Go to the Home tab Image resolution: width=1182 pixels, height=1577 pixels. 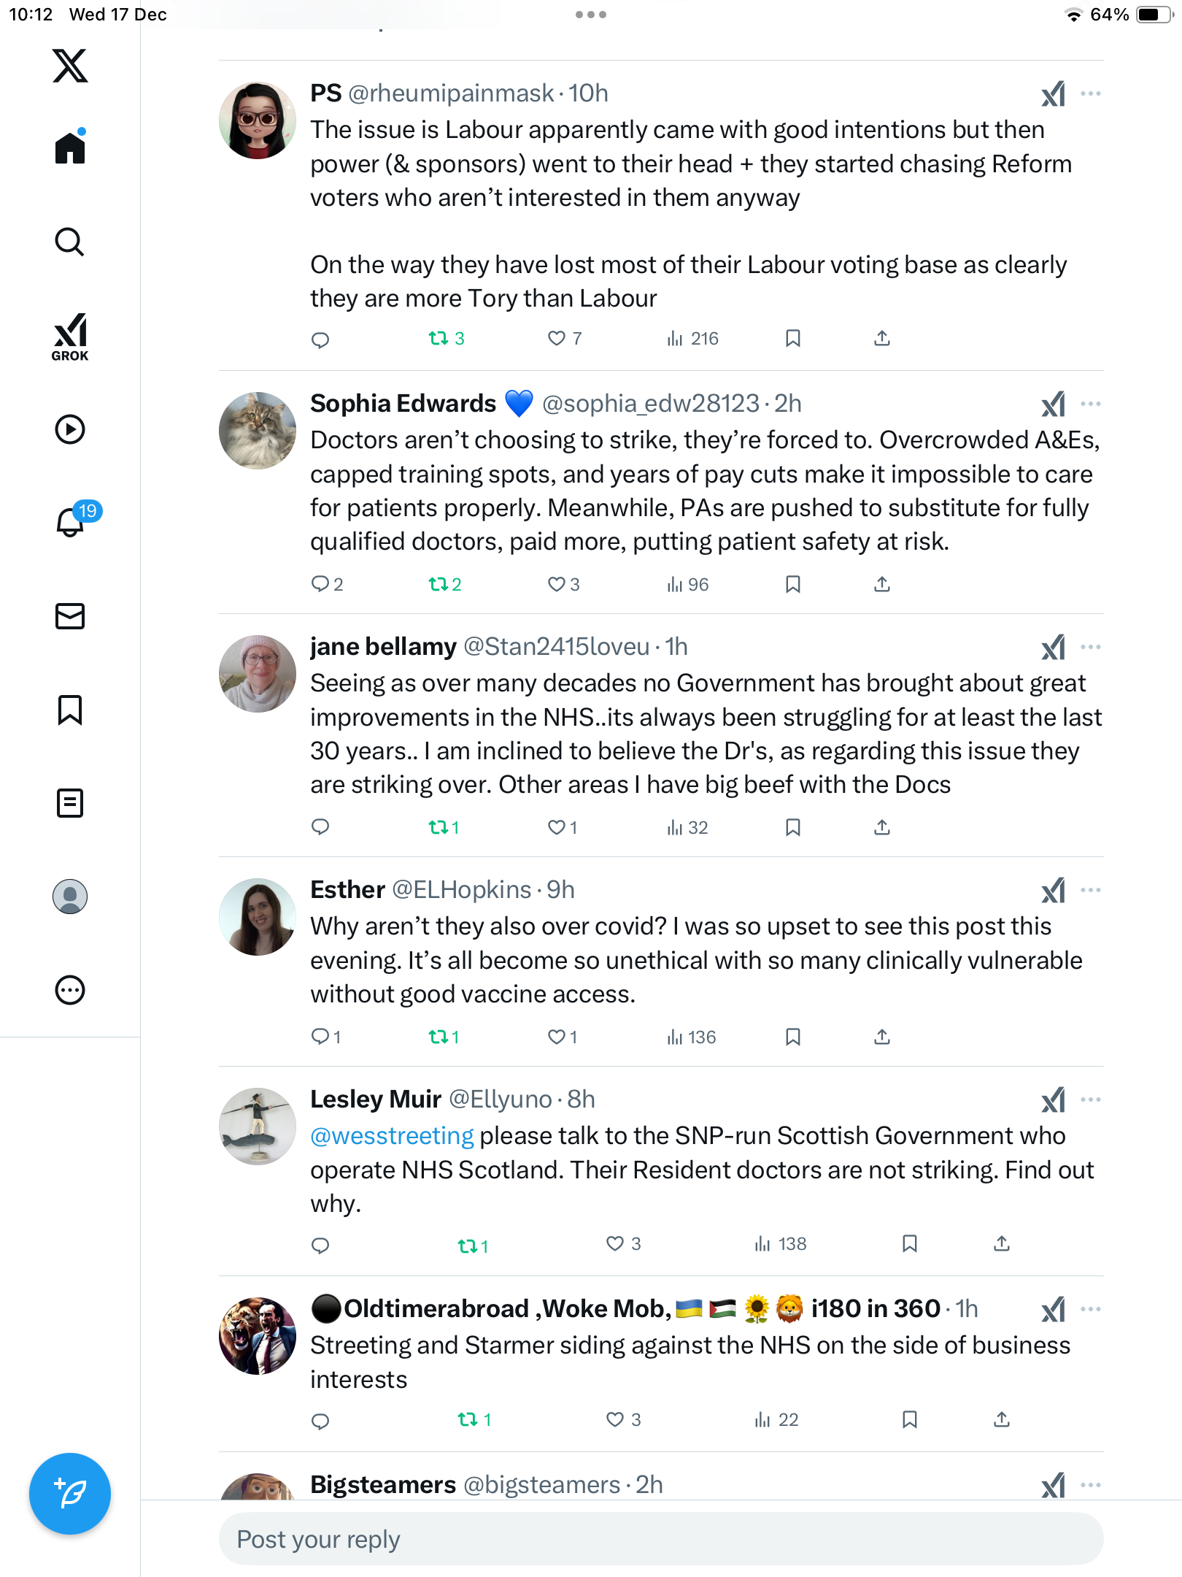click(x=70, y=148)
